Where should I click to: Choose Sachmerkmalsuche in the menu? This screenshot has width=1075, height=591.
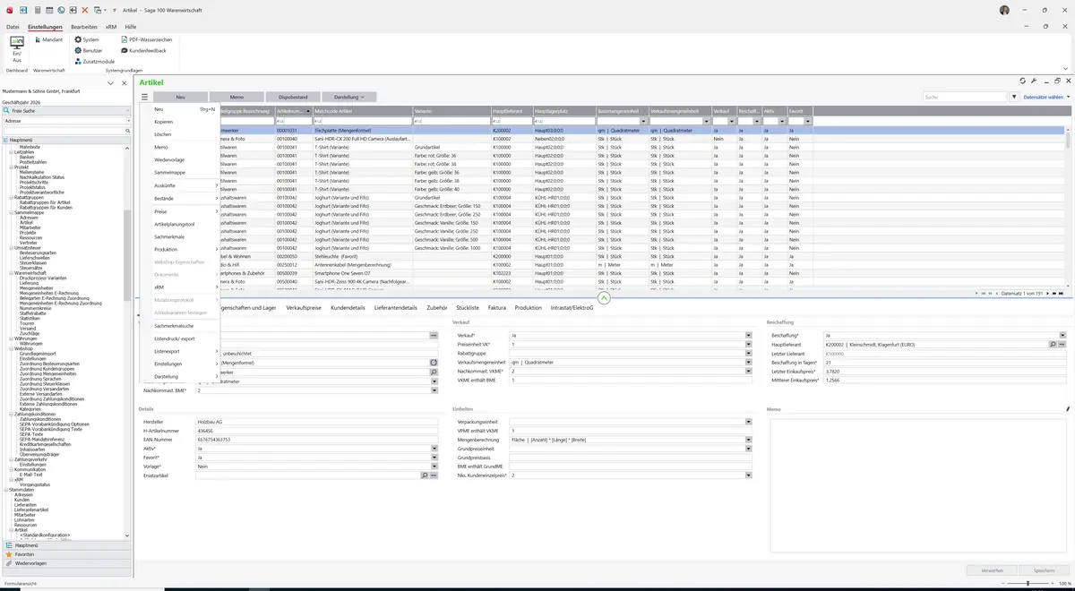180,326
